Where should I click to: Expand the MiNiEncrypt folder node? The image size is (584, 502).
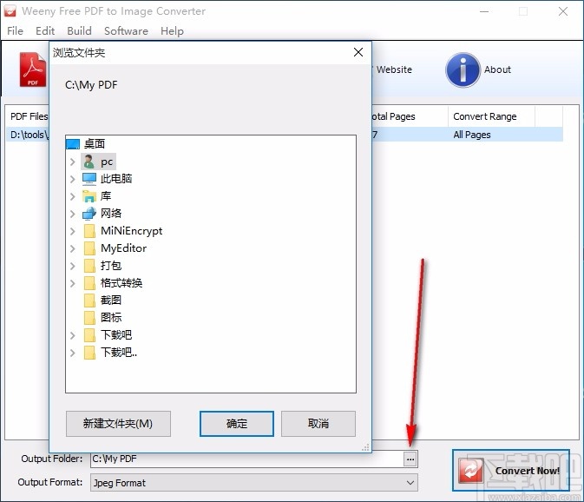click(x=73, y=231)
